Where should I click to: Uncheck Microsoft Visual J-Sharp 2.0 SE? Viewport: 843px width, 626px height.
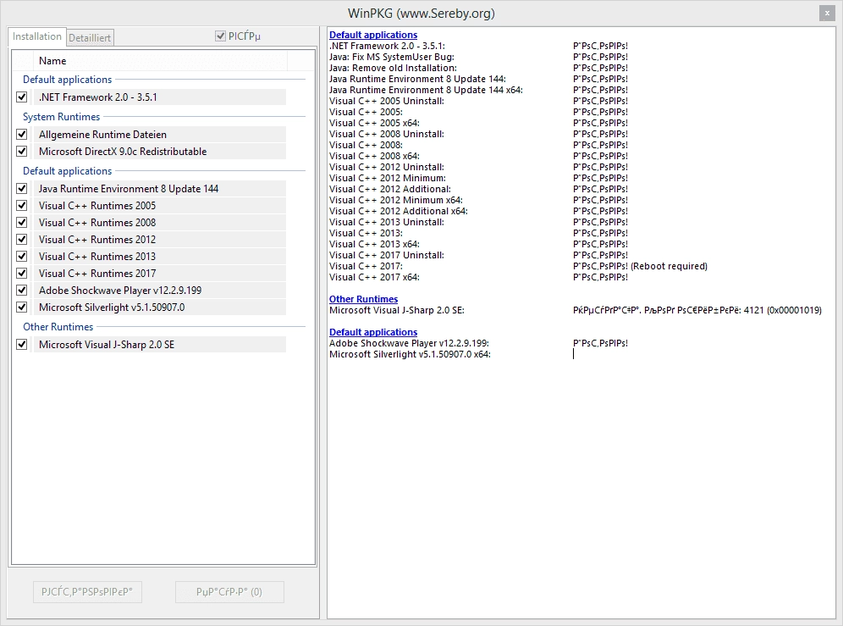(21, 345)
